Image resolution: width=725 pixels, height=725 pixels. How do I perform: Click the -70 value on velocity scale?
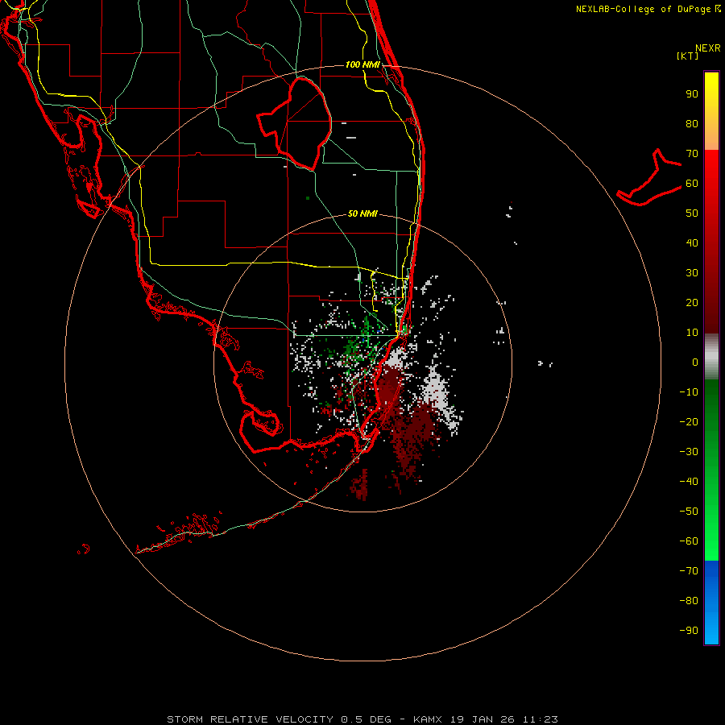click(x=689, y=571)
